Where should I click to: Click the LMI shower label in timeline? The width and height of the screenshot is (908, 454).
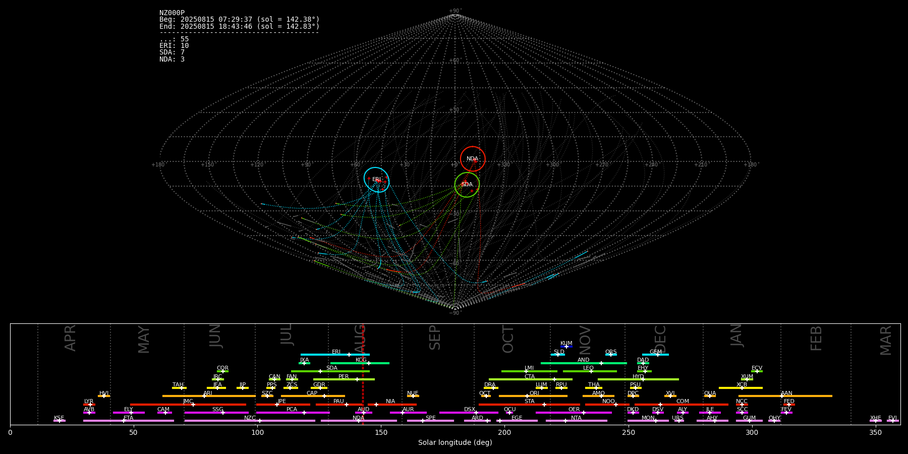pos(529,368)
